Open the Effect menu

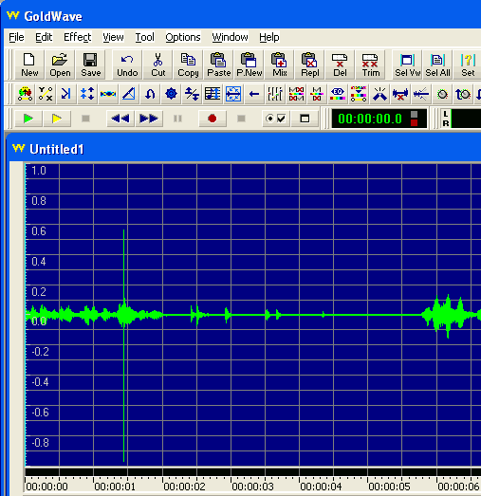pyautogui.click(x=77, y=37)
